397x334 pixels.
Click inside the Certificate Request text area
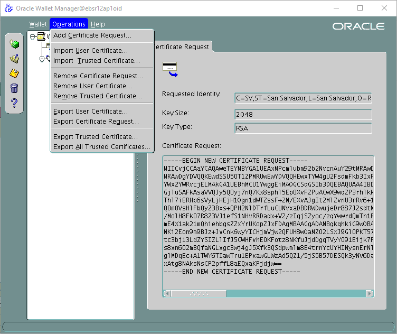click(x=268, y=223)
